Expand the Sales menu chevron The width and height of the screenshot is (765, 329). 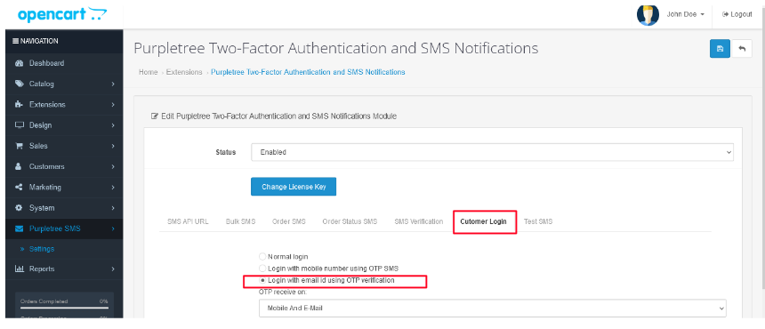point(113,146)
